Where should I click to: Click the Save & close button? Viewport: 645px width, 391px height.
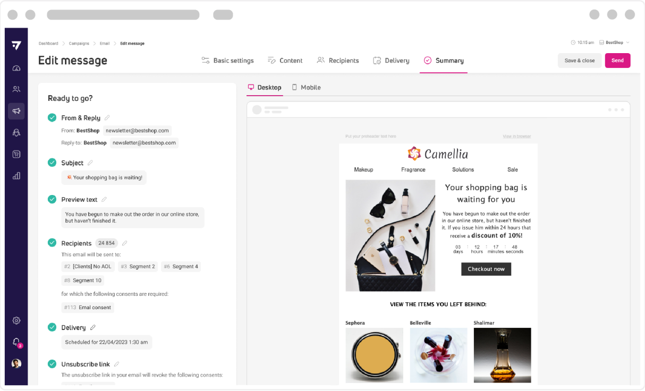coord(579,61)
